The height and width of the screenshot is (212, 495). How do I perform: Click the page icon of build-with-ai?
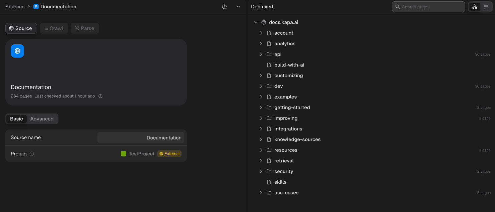point(269,65)
